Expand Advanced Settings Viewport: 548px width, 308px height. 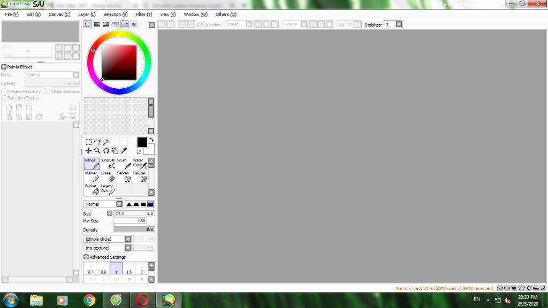click(86, 257)
